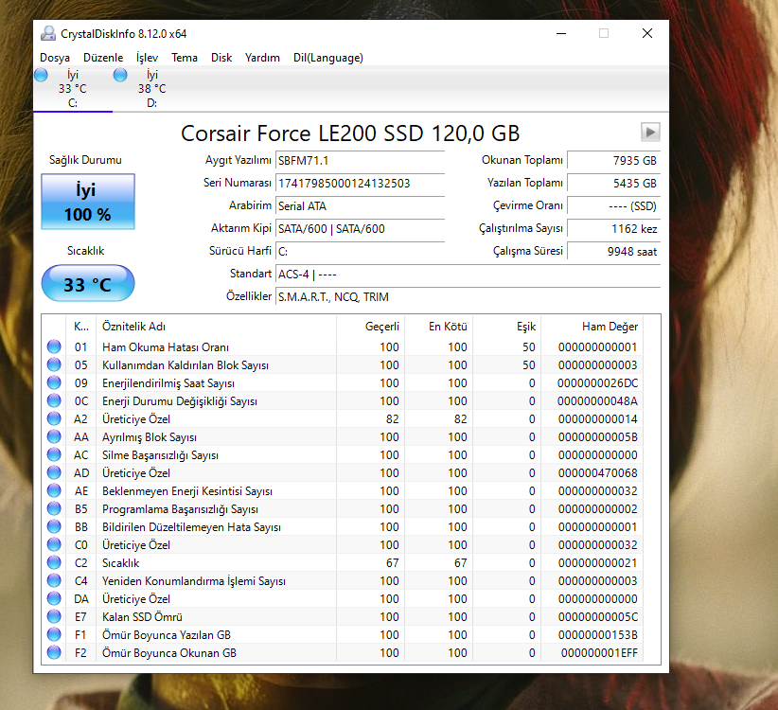Open the Tema menu
This screenshot has width=778, height=710.
pos(185,58)
